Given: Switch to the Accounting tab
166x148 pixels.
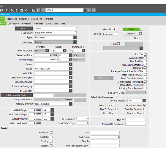Looking at the screenshot, I should pyautogui.click(x=12, y=19).
